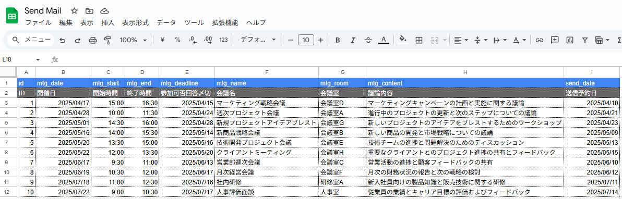622x199 pixels.
Task: Click the insert link icon
Action: 539,40
